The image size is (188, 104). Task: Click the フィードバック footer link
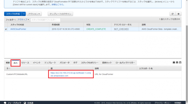(15, 103)
